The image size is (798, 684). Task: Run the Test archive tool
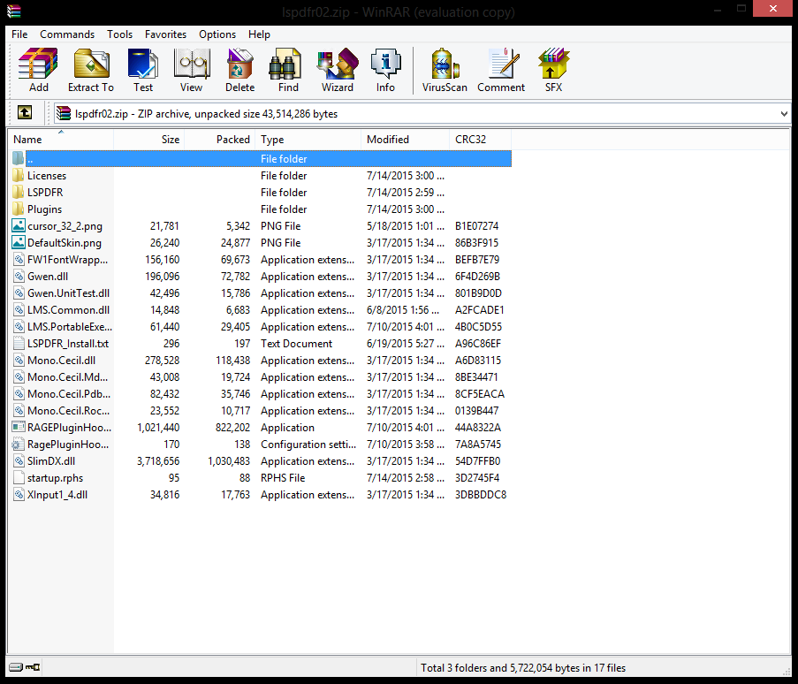tap(143, 70)
